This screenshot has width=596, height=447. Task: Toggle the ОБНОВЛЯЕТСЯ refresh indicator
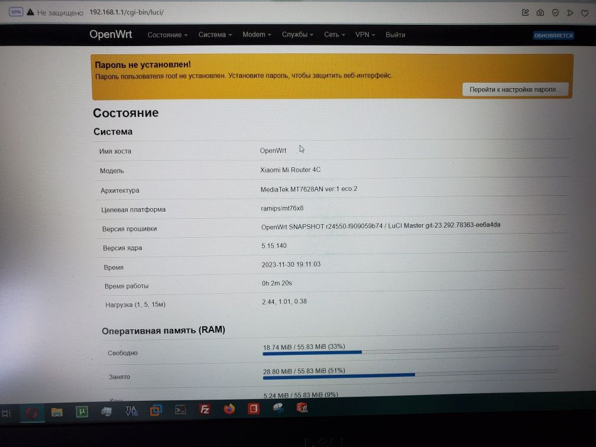click(553, 35)
